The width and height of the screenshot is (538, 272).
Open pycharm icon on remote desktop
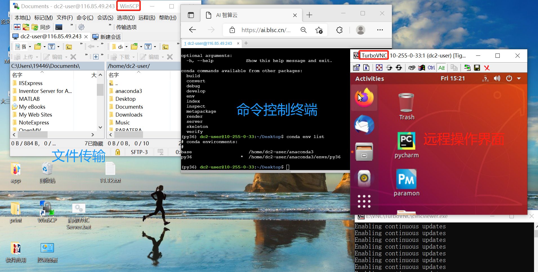point(407,145)
